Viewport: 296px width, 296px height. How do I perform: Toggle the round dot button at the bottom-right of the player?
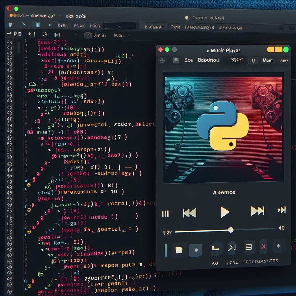278,246
